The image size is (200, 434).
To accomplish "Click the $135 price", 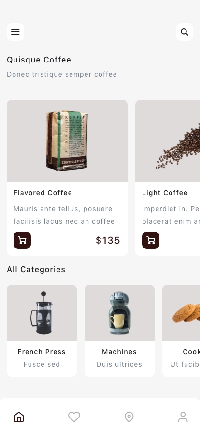I will 108,240.
